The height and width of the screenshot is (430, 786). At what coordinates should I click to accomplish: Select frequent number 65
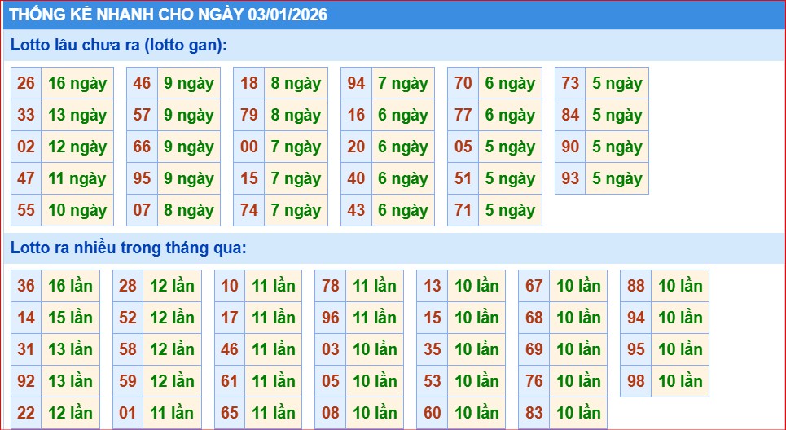click(x=230, y=413)
